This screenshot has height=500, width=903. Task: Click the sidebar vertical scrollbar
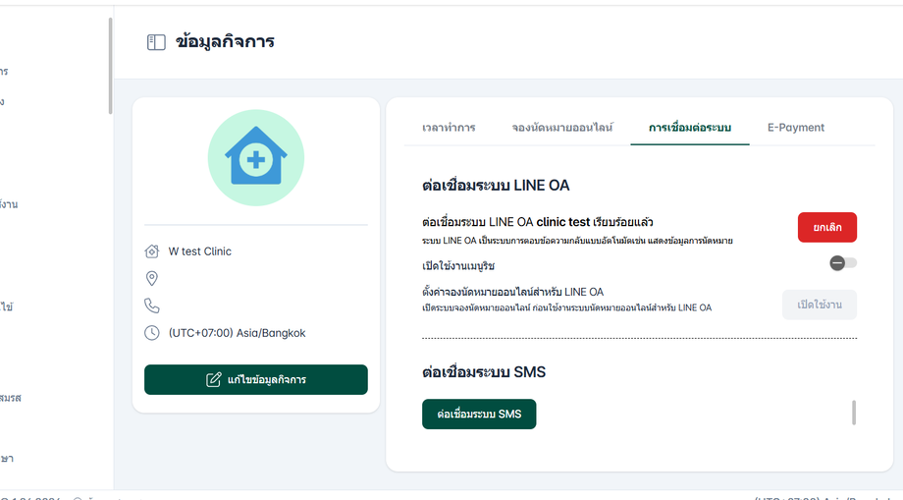[110, 66]
